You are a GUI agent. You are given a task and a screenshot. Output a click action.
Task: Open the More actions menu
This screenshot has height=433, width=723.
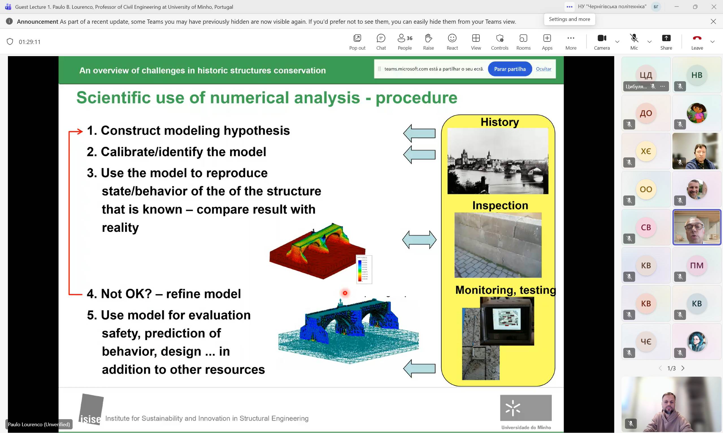571,42
